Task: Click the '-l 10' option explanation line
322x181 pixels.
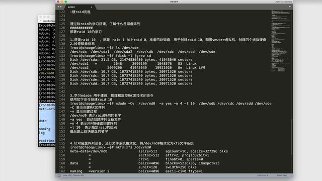Action: tap(93, 127)
